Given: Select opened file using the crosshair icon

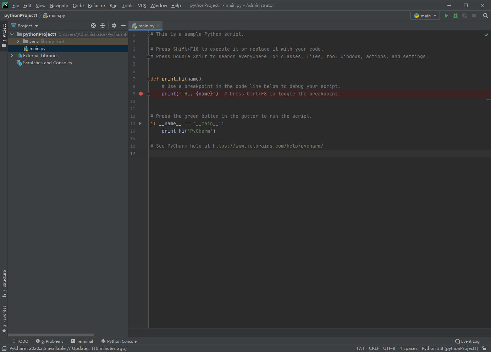Looking at the screenshot, I should pos(93,26).
